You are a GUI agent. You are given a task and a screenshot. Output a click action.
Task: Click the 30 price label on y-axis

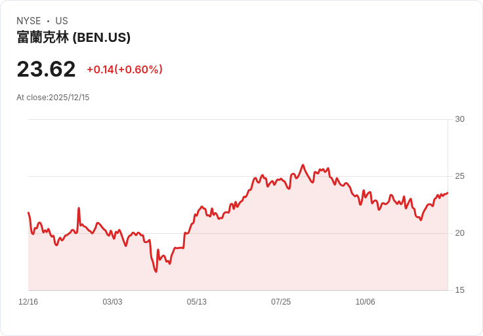[x=459, y=119]
